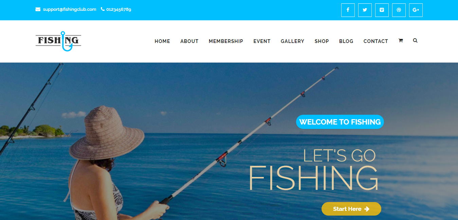Open the Blog menu item
This screenshot has height=220, width=458.
tap(346, 41)
